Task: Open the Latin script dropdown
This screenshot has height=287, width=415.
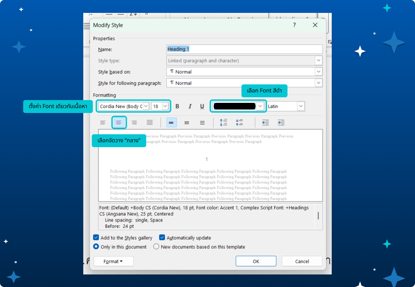Action: tap(301, 106)
